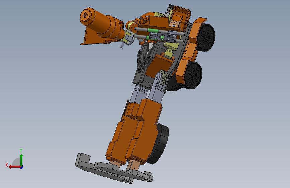Select the yellow gear at the hip joint
Screen dimensions: 290x188
(x=165, y=77)
